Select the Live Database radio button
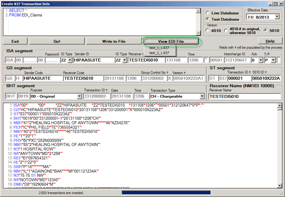Screen dimensions: 285x197 click(x=208, y=13)
